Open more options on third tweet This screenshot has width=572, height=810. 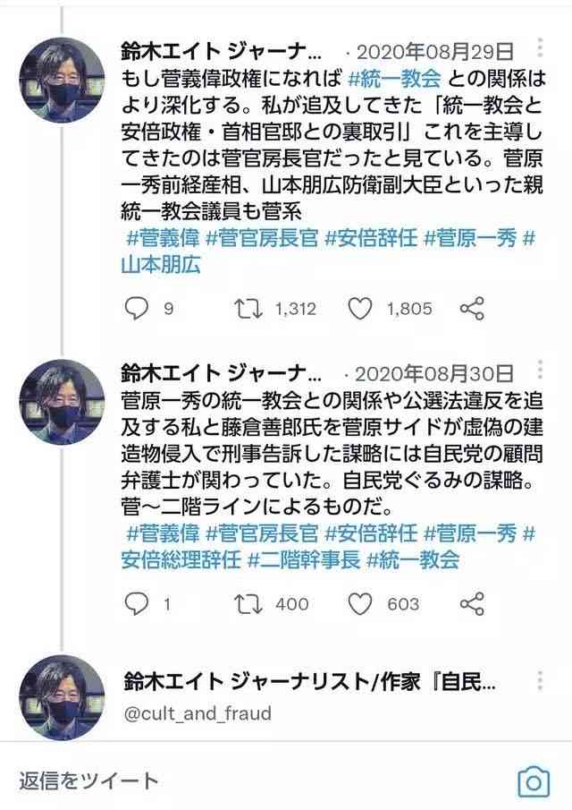coord(539,682)
